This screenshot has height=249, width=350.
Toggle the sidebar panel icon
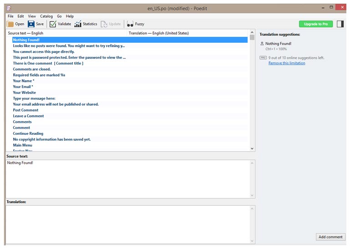click(x=340, y=24)
